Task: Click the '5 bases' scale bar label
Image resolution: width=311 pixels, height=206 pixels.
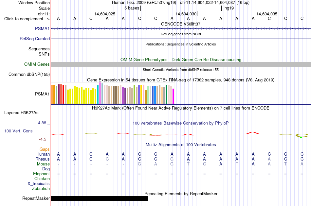Action: tap(132, 8)
